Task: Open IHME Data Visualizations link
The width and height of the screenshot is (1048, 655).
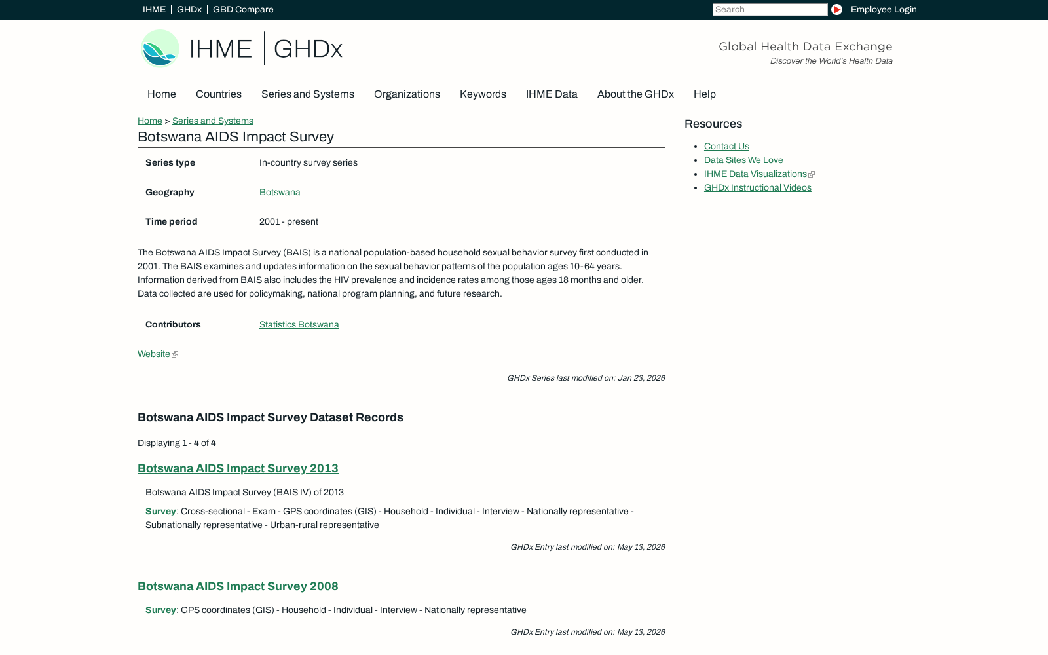Action: (x=755, y=174)
